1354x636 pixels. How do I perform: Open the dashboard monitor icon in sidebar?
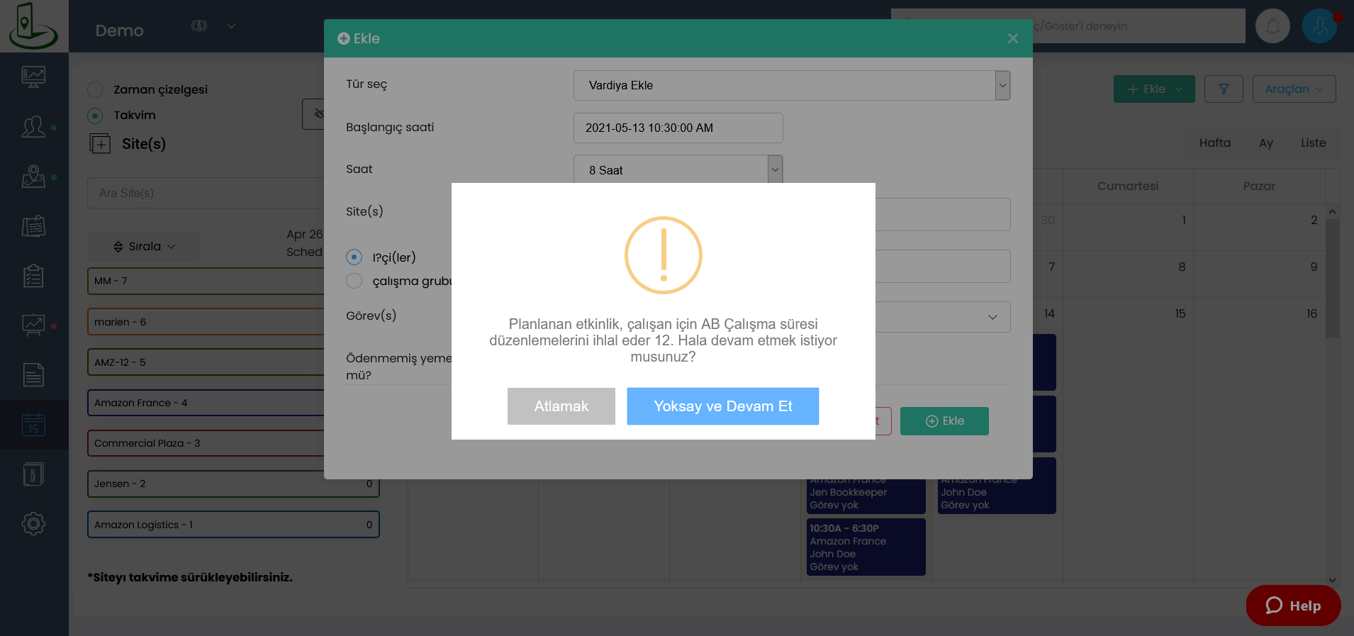tap(33, 77)
